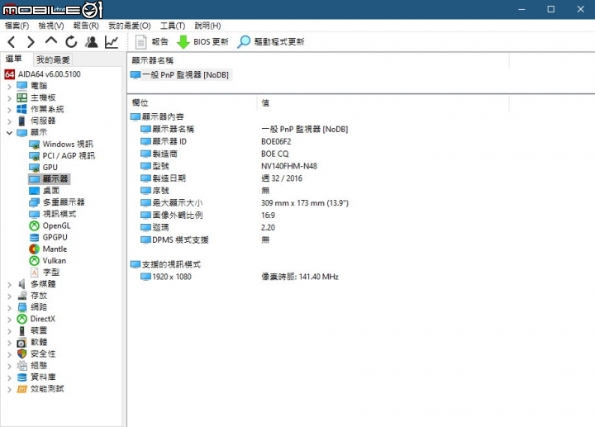595x427 pixels.
Task: Select 視訊模式 icon
Action: [34, 214]
